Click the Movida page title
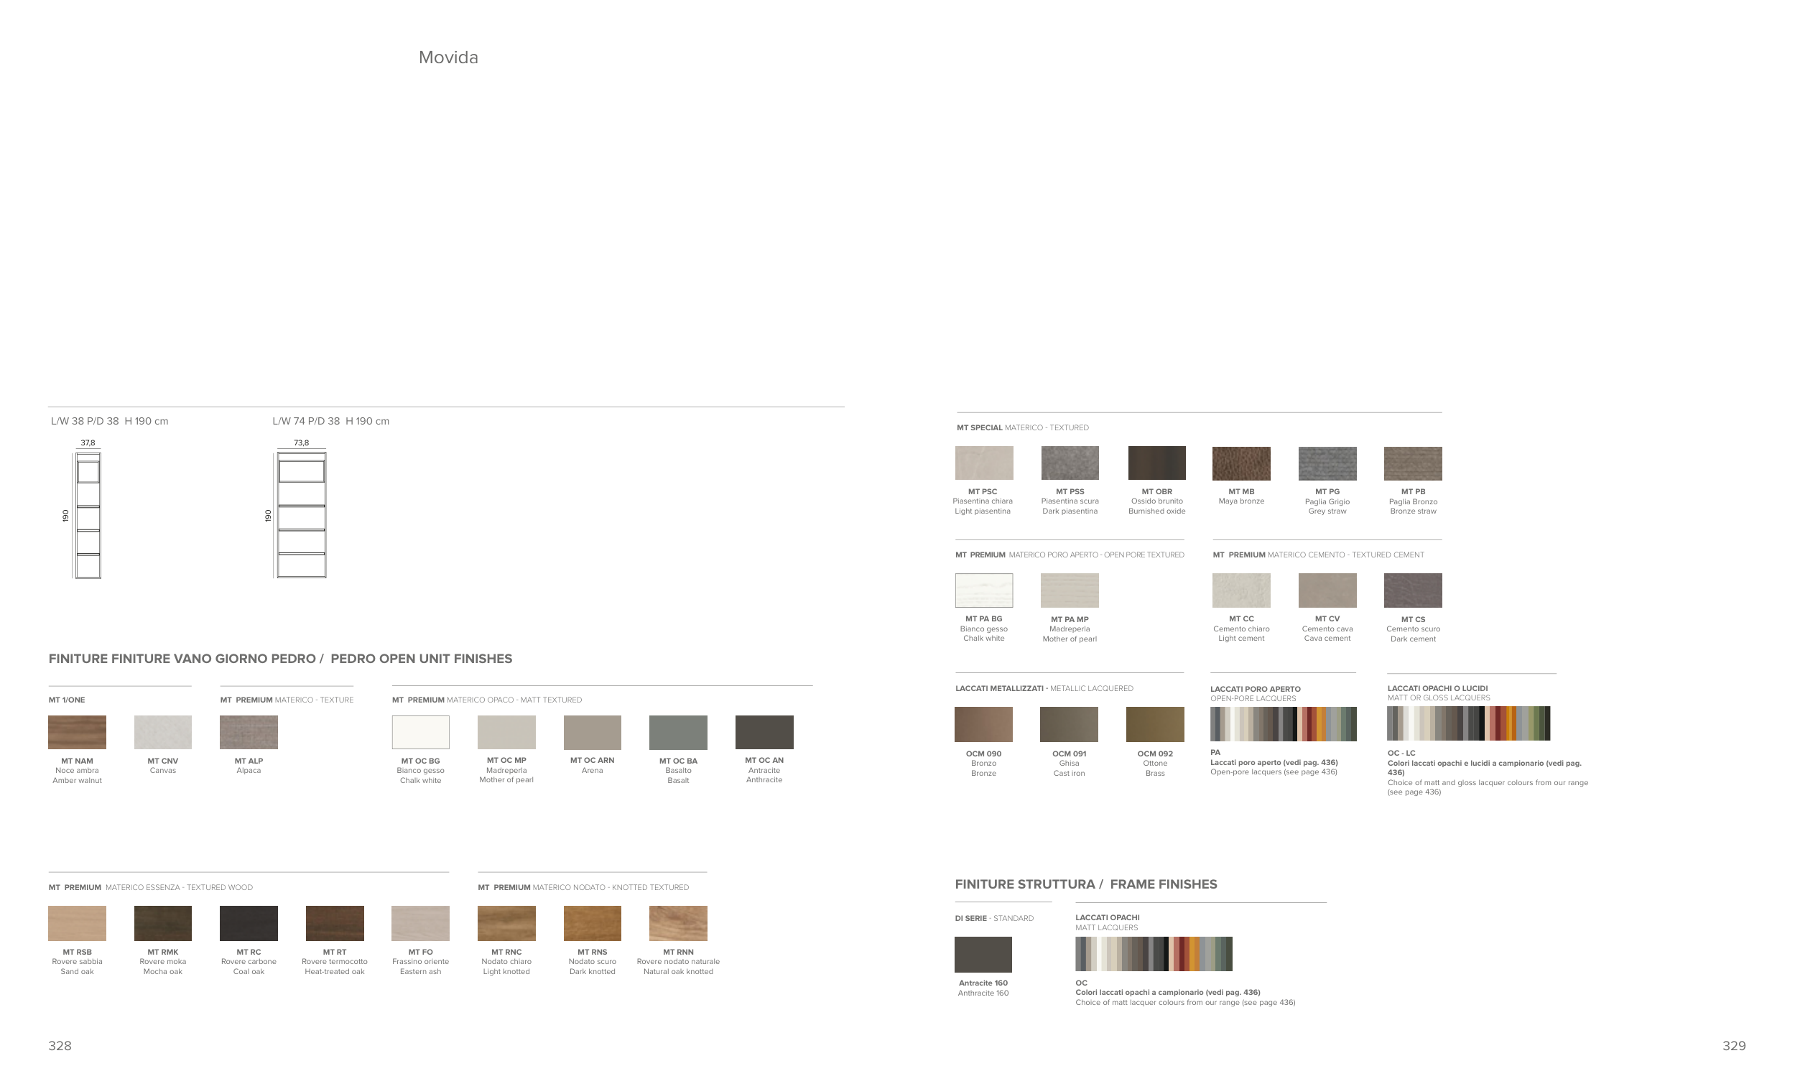Screen dimensions: 1795x1089 448,57
